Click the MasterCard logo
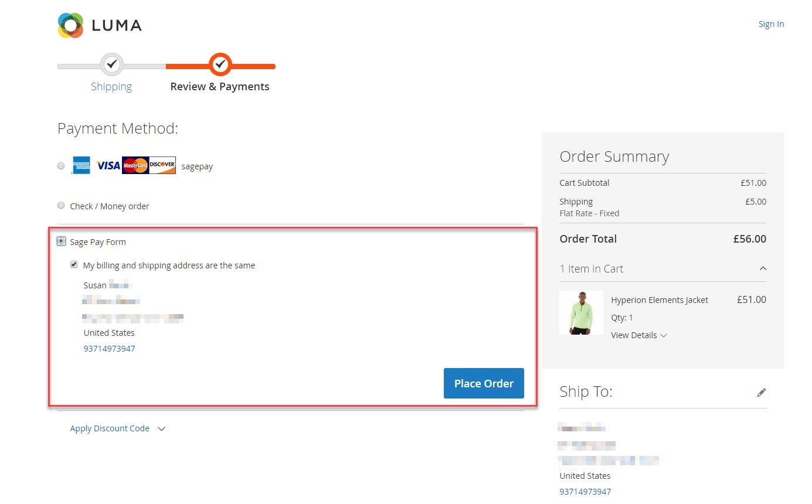 [x=135, y=166]
